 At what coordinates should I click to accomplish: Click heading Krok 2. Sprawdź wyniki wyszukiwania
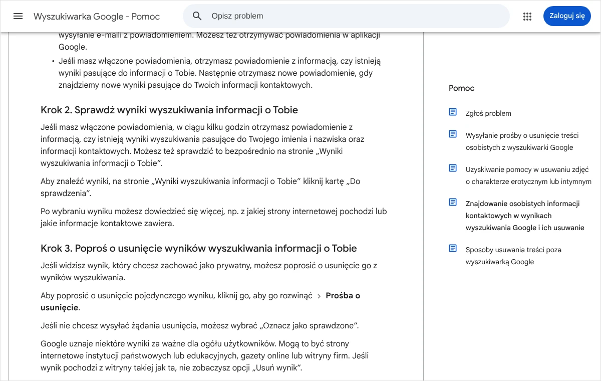click(169, 110)
